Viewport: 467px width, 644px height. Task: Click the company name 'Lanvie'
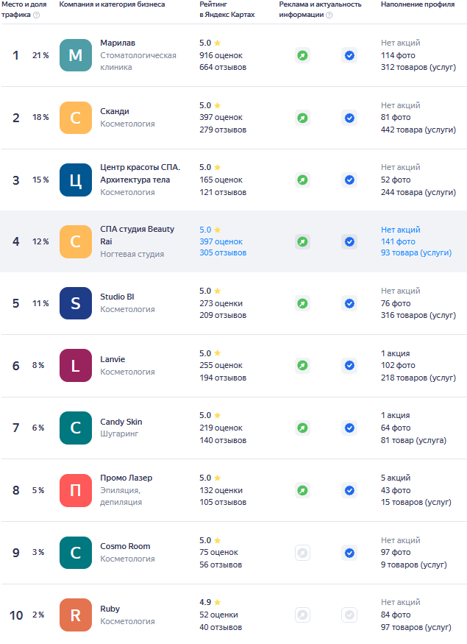pos(113,359)
